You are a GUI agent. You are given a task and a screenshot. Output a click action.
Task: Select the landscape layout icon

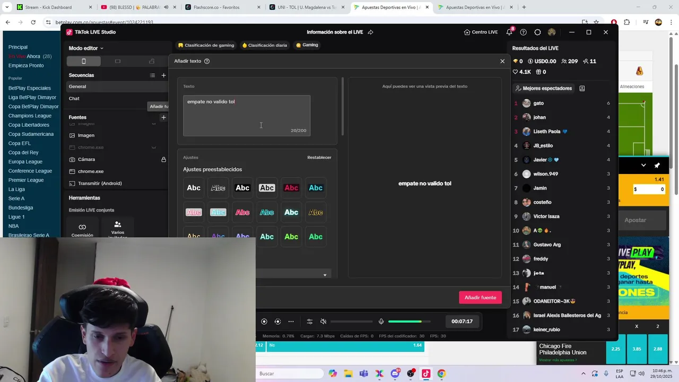coord(118,61)
